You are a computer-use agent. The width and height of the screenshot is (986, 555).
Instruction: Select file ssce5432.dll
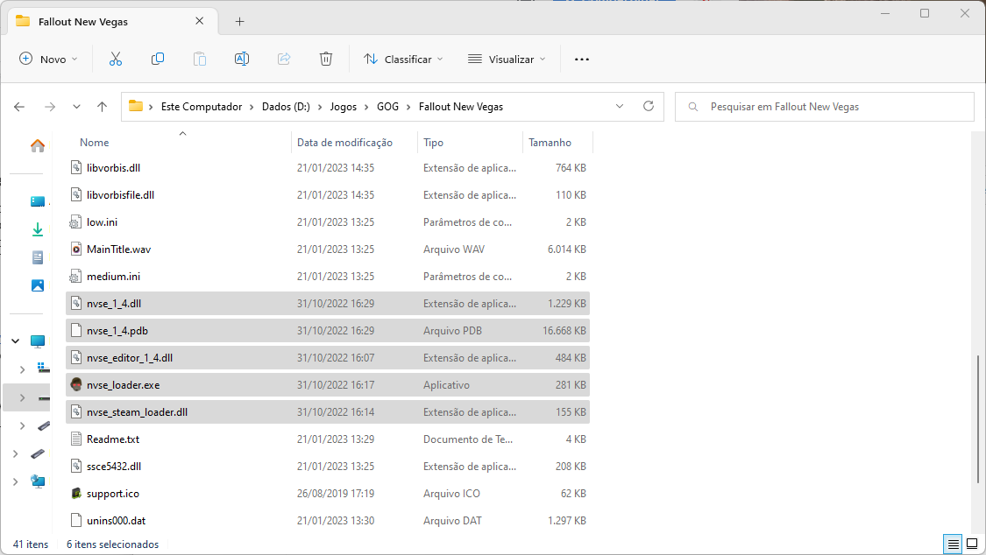click(328, 467)
